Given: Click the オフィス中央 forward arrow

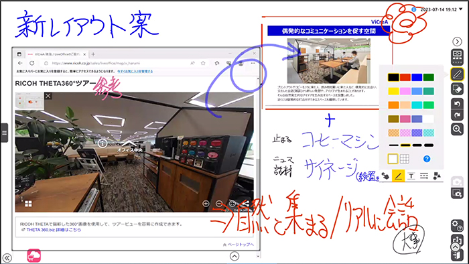Looking at the screenshot, I should point(129,143).
